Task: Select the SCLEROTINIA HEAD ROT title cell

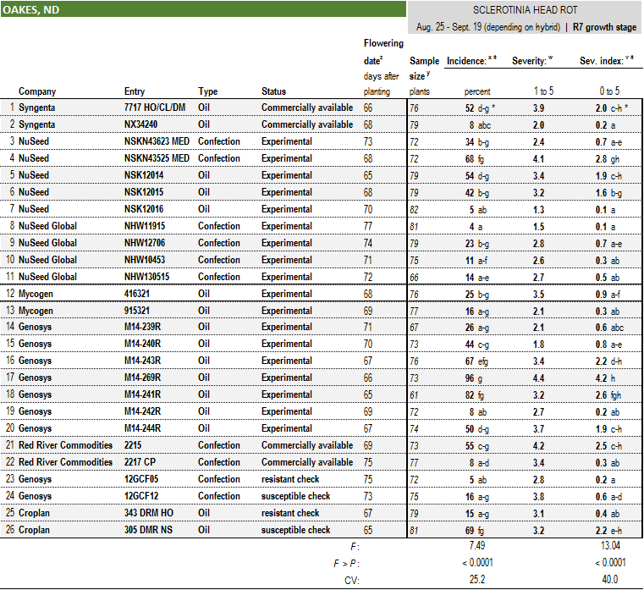Action: coord(525,10)
